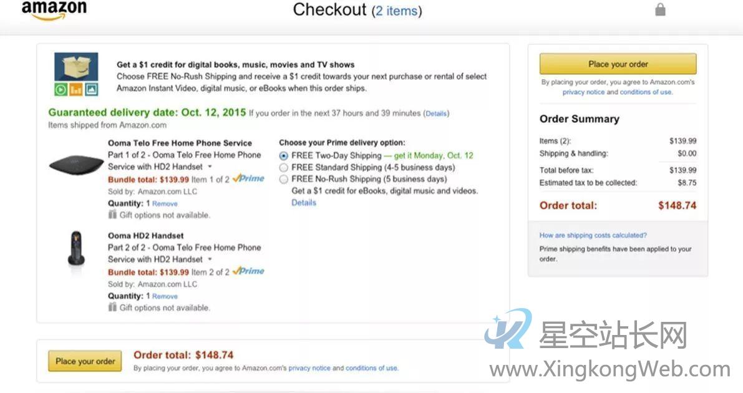The width and height of the screenshot is (743, 393).
Task: Click the Ooma Telo base station image
Action: coord(76,165)
